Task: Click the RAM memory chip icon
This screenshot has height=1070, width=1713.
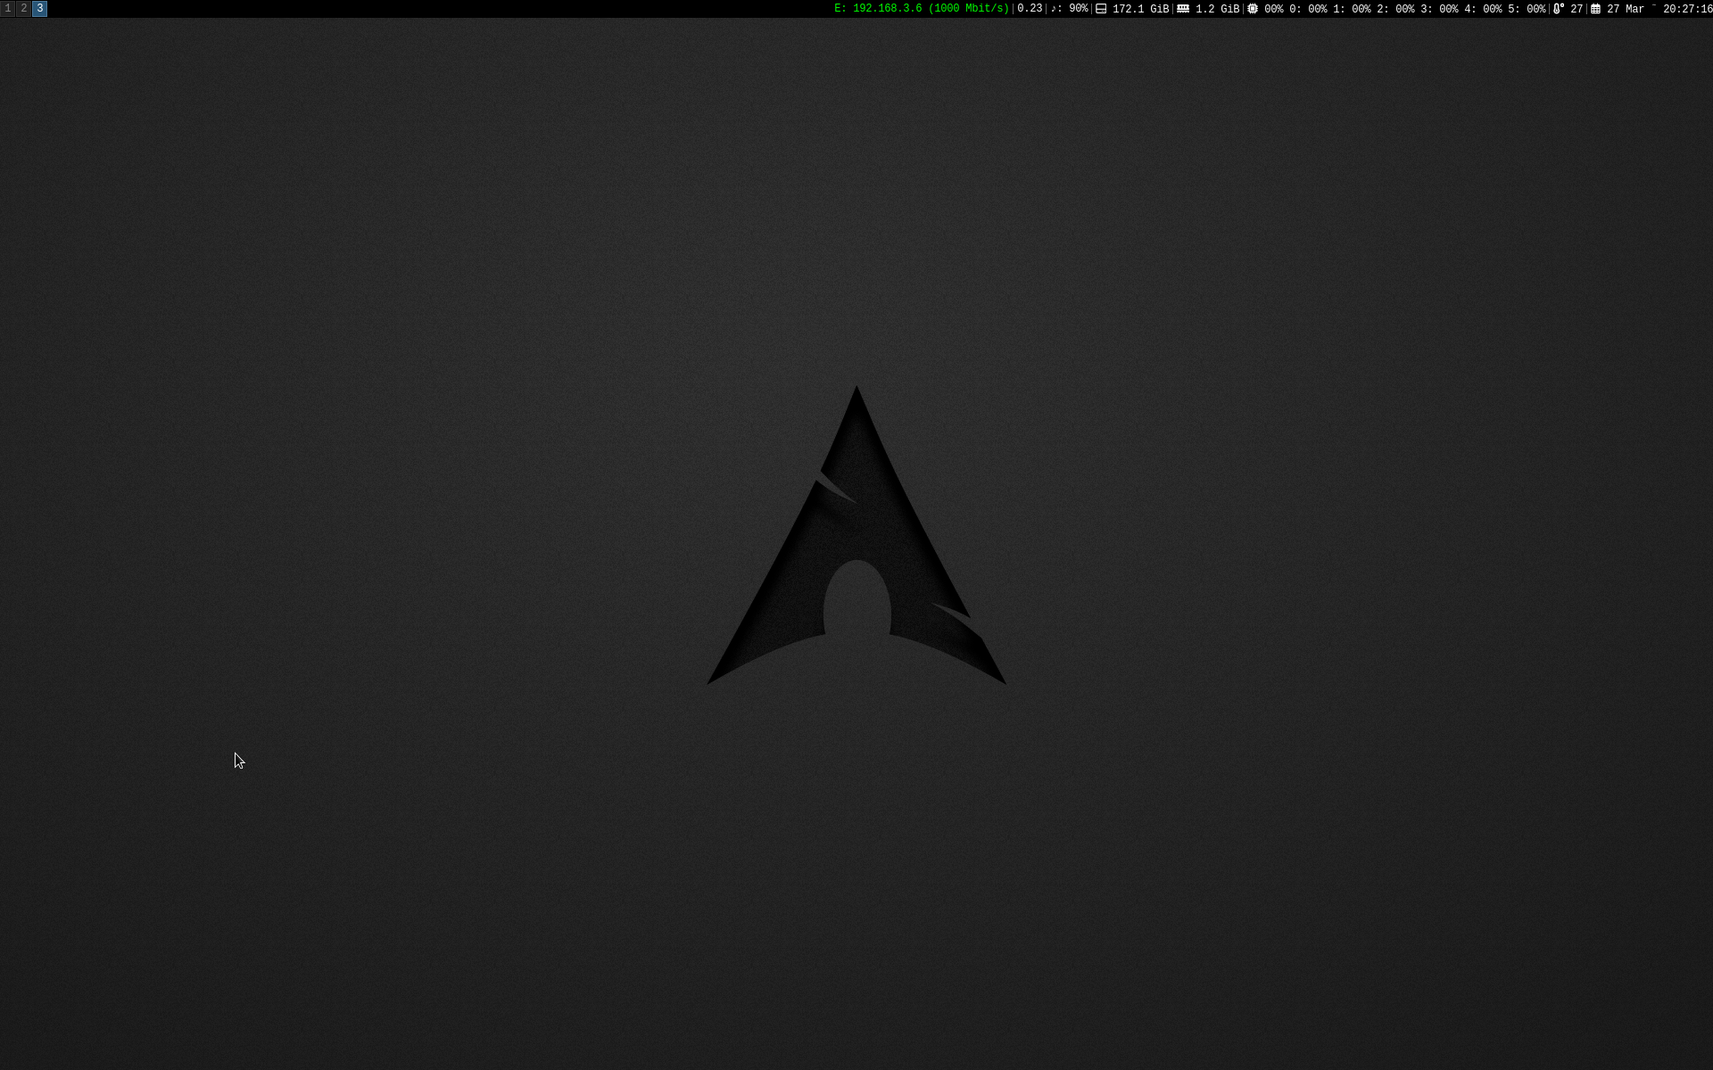Action: (x=1183, y=9)
